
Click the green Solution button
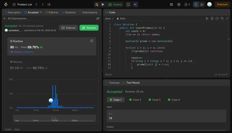89,28
